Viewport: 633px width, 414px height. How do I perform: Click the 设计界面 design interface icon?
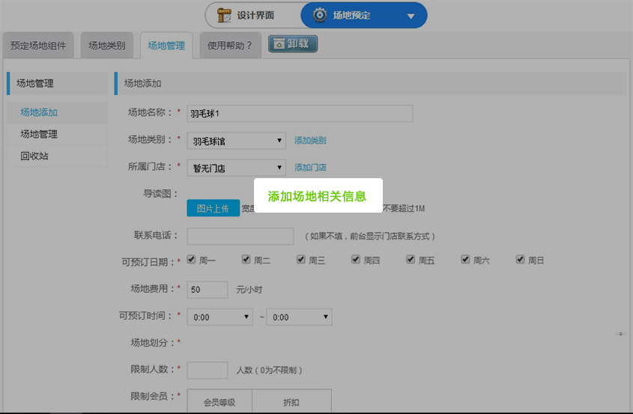coord(224,15)
